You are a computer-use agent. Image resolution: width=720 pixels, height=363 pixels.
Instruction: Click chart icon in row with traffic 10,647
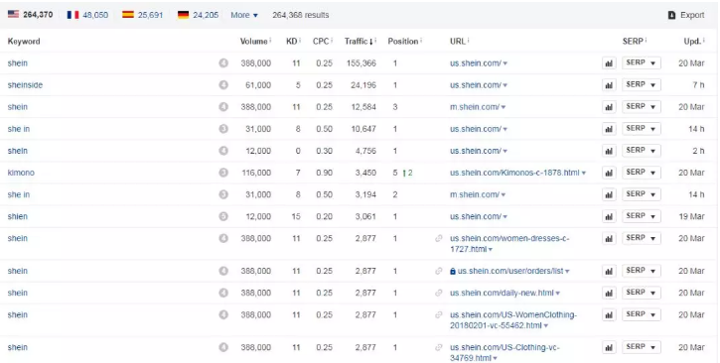(x=609, y=129)
